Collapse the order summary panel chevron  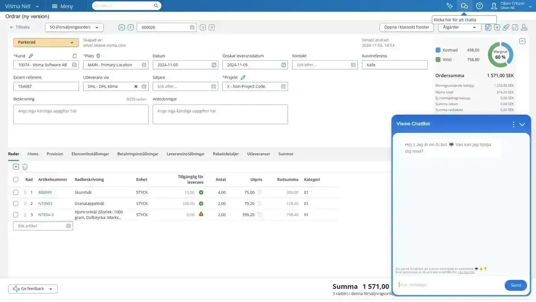coord(522,41)
